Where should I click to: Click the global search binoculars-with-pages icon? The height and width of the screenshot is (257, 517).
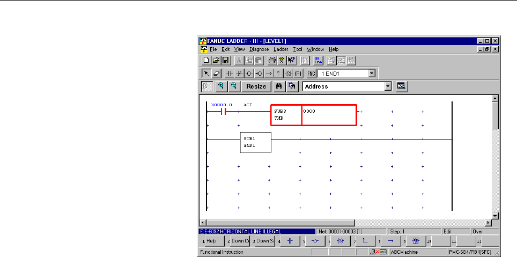[x=291, y=86]
